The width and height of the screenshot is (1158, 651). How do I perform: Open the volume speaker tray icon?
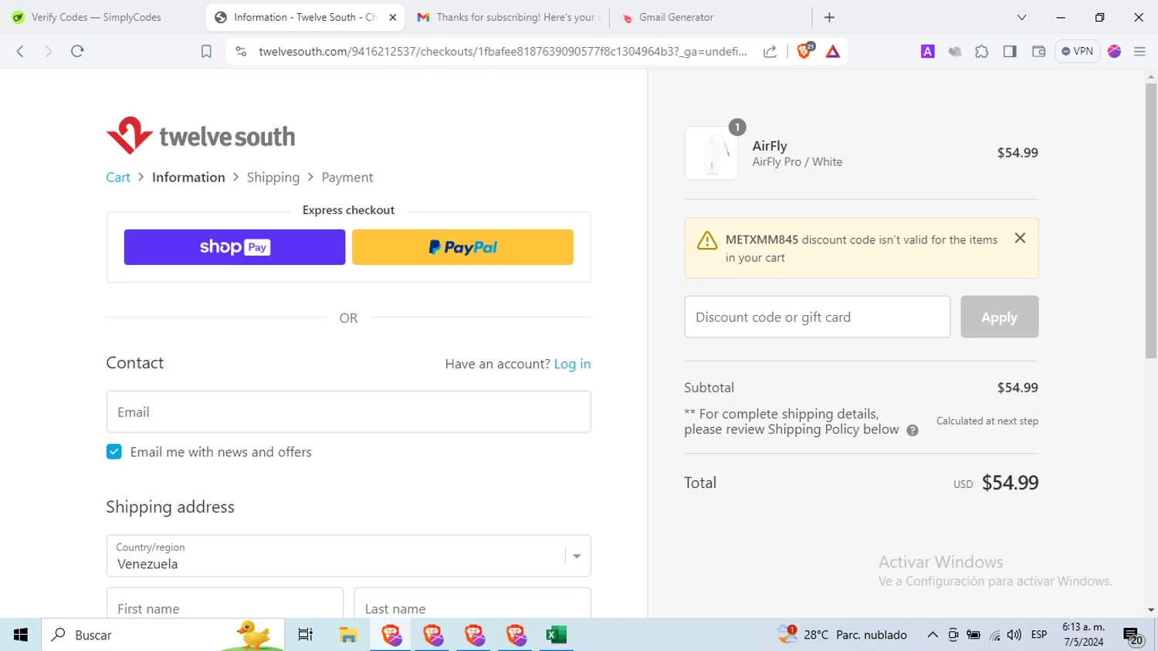[x=1014, y=635]
